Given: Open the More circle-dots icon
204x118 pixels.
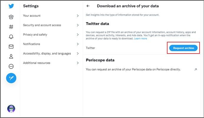Looking at the screenshot, I should coord(11,67).
